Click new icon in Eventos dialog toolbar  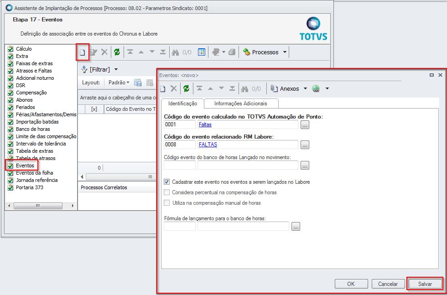[x=162, y=88]
